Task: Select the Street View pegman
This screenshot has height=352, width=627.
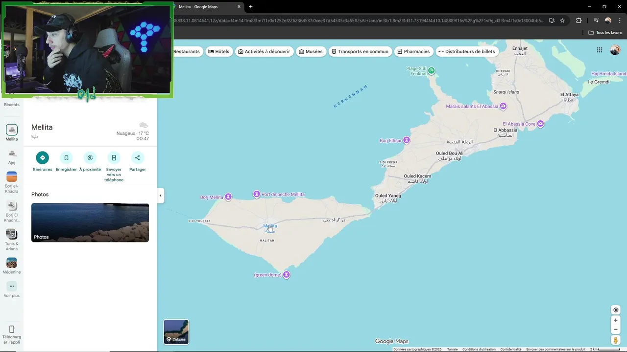Action: [x=616, y=340]
